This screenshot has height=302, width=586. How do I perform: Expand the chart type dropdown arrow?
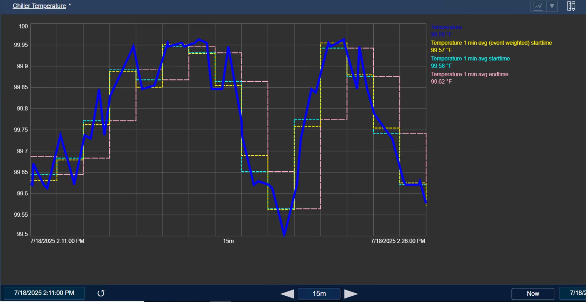[552, 6]
